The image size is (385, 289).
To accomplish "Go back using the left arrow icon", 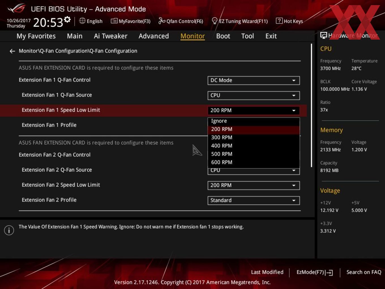I will point(12,51).
